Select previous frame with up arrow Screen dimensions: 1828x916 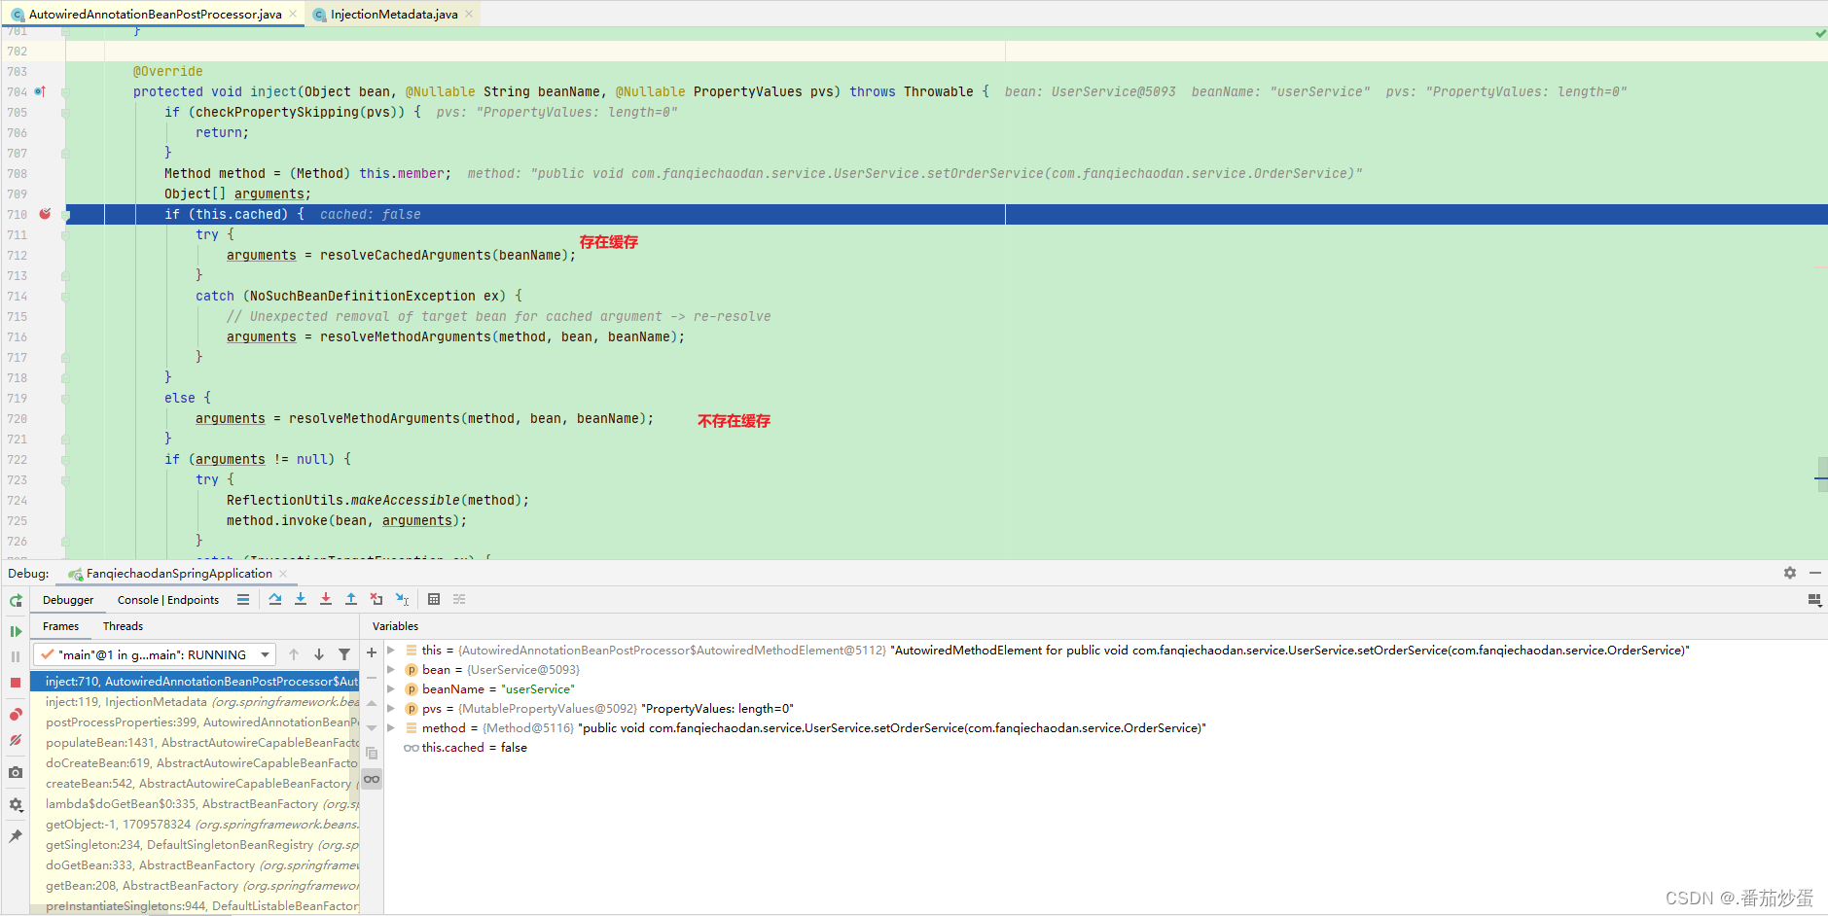pyautogui.click(x=294, y=654)
